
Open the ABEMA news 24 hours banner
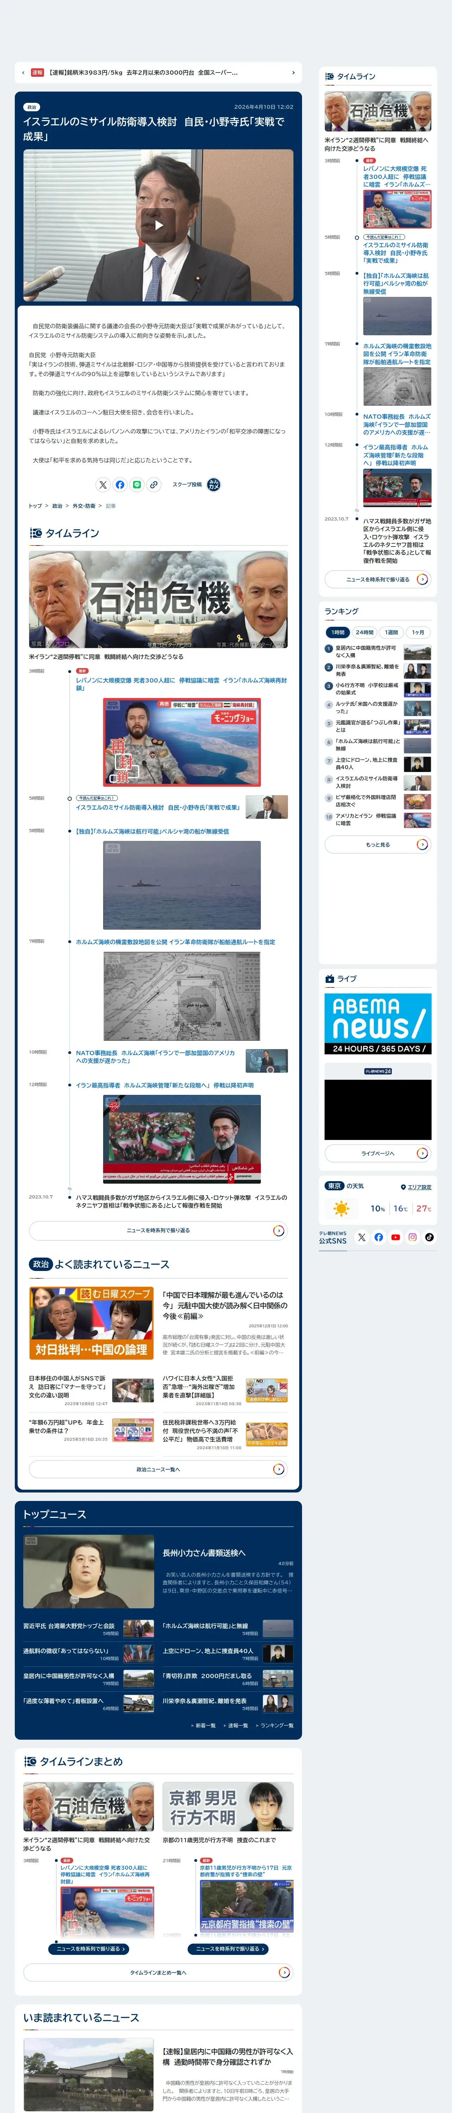coord(377,1024)
